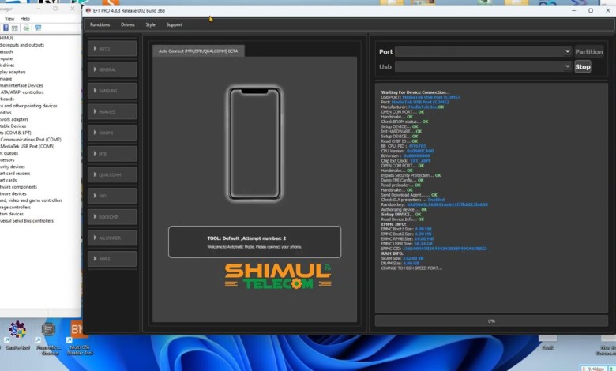The image size is (616, 371).
Task: Expand the SAMSUNG category in sidebar
Action: [x=112, y=91]
